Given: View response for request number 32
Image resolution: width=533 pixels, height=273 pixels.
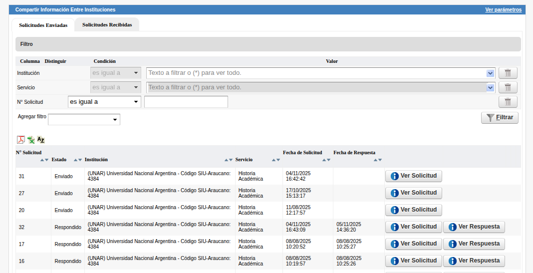Looking at the screenshot, I should 474,227.
